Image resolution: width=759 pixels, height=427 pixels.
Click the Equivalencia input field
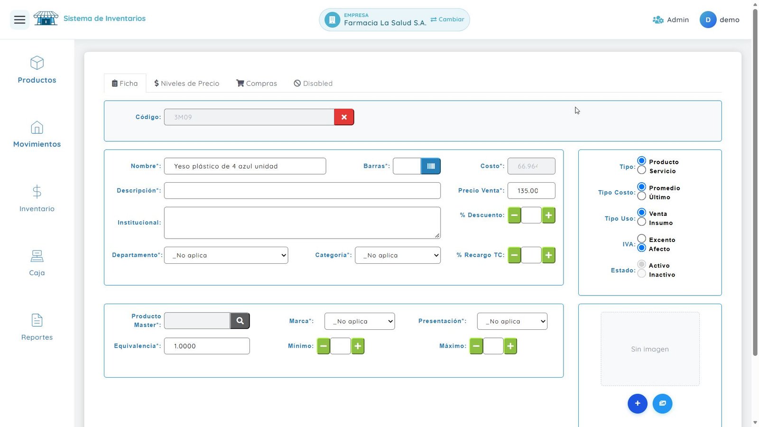pos(207,346)
